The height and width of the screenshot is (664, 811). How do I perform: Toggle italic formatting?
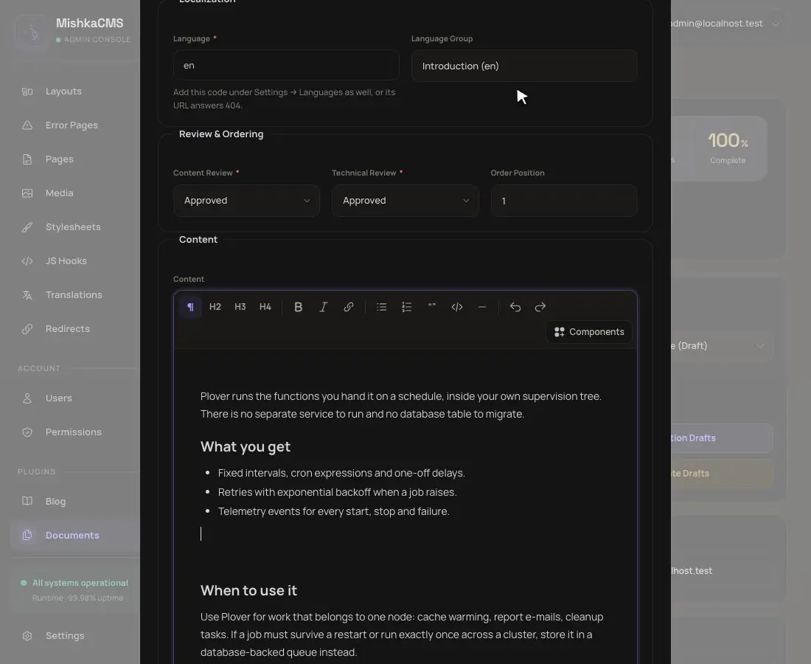323,307
